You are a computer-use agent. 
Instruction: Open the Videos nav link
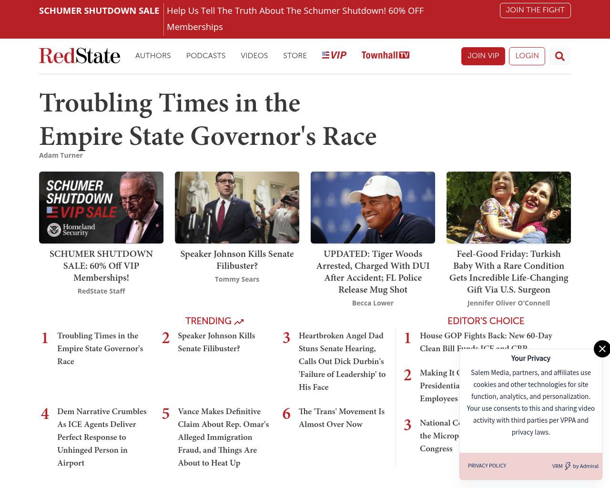pos(254,56)
